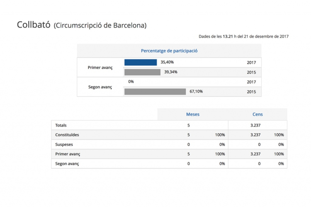This screenshot has width=311, height=207.
Task: Click the Circumscripció de Barcelona subtitle
Action: pyautogui.click(x=100, y=25)
